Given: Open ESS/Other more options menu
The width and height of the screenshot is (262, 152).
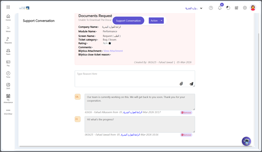Looking at the screenshot, I should pos(8,112).
